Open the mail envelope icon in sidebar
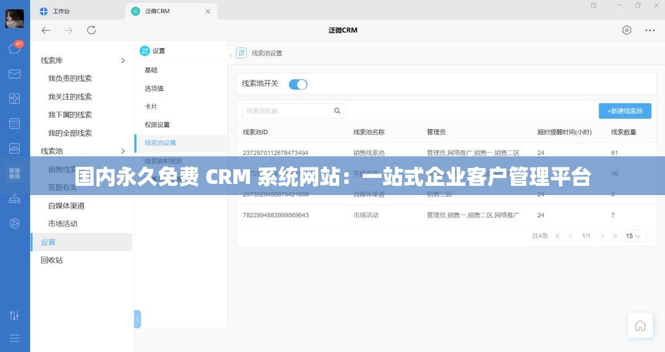The height and width of the screenshot is (352, 665). click(x=14, y=74)
